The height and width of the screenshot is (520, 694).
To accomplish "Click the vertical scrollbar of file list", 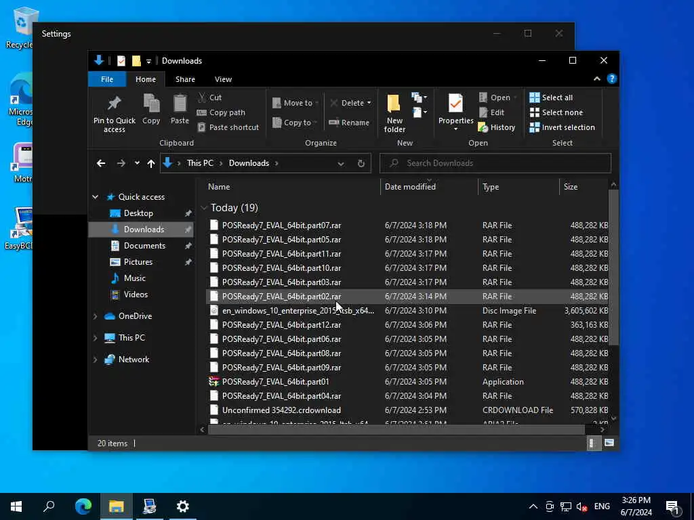I will (613, 267).
